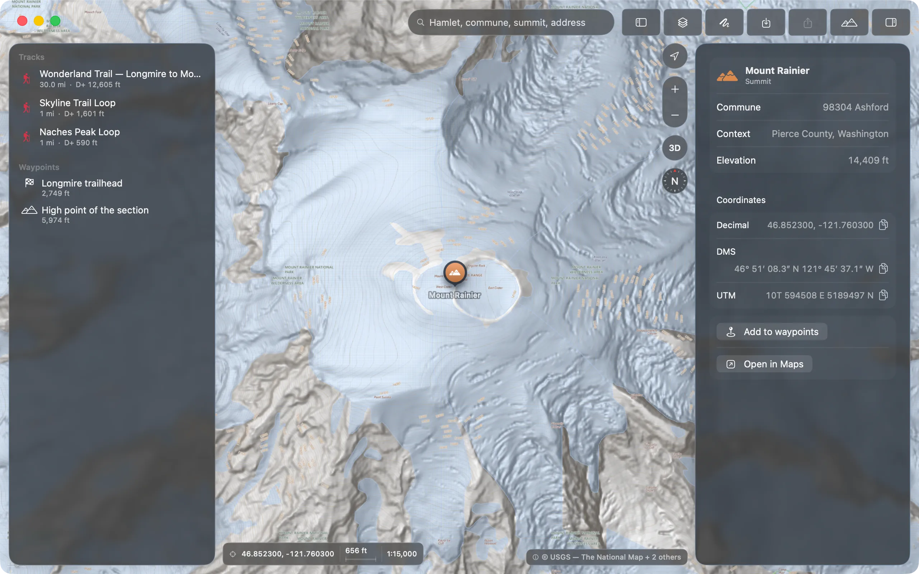The image size is (919, 574).
Task: Toggle the left sidebar panel button
Action: pos(641,22)
